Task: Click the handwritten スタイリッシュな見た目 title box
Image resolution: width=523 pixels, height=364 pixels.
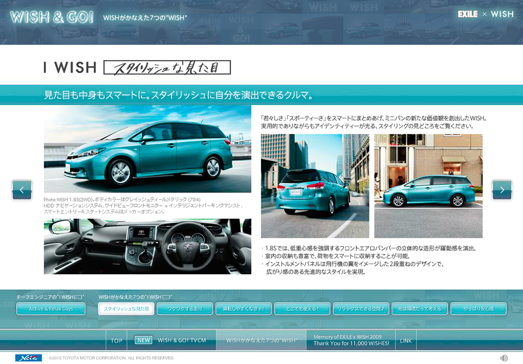Action: tap(167, 67)
